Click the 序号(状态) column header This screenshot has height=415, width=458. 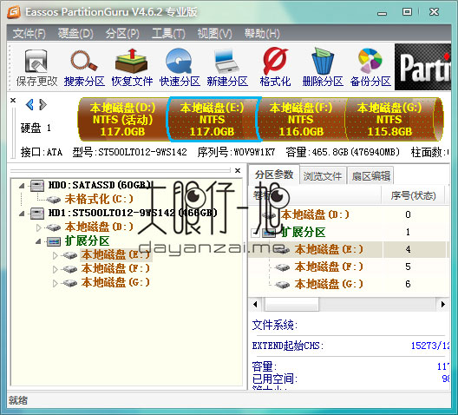413,195
